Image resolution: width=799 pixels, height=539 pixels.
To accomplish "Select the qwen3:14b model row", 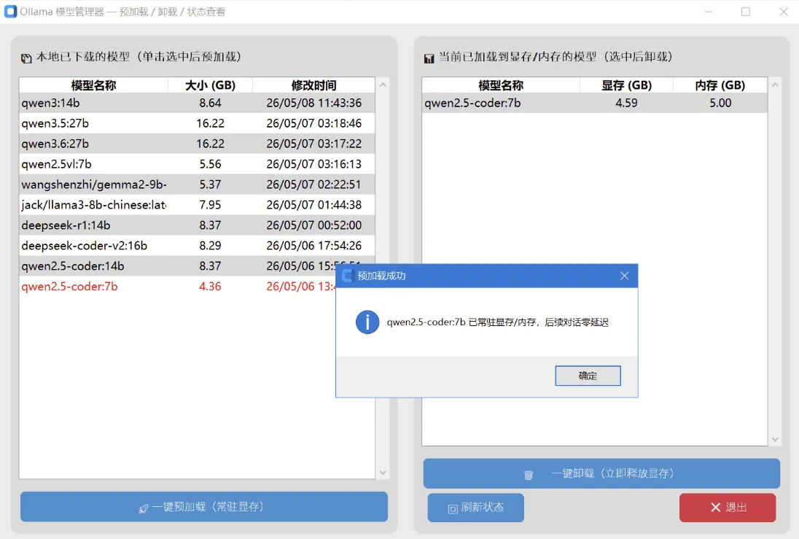I will click(x=198, y=103).
